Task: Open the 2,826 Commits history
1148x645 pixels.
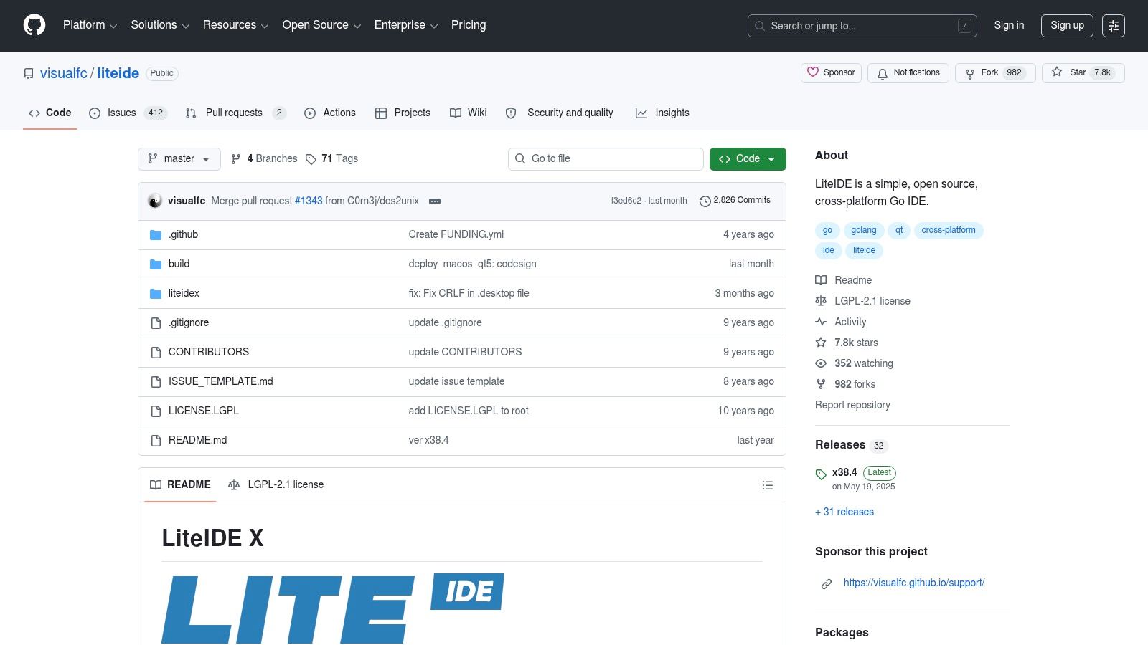Action: click(x=735, y=201)
